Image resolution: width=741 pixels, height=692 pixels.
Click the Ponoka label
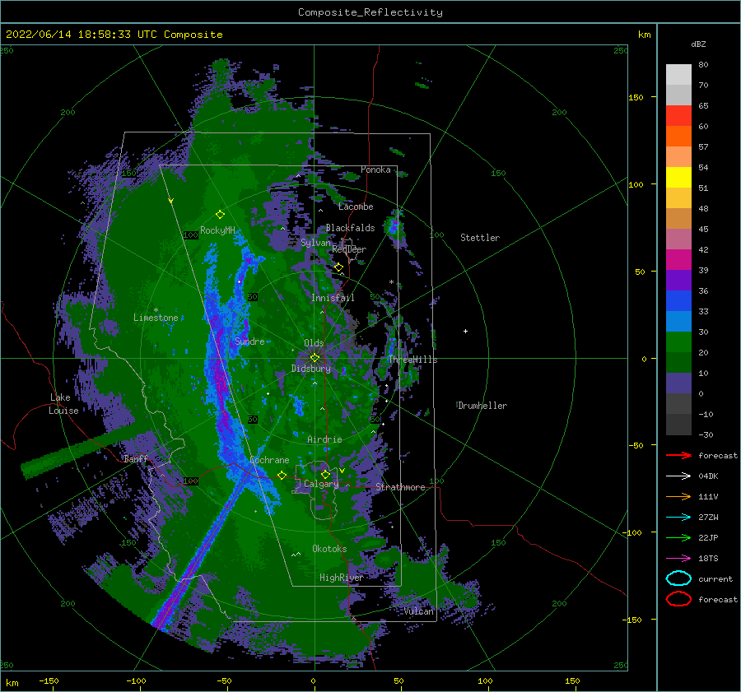pyautogui.click(x=375, y=170)
